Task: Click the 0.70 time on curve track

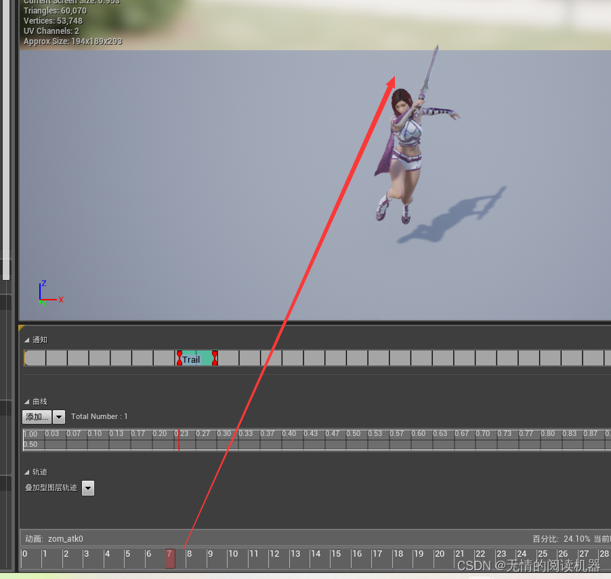Action: coord(483,433)
